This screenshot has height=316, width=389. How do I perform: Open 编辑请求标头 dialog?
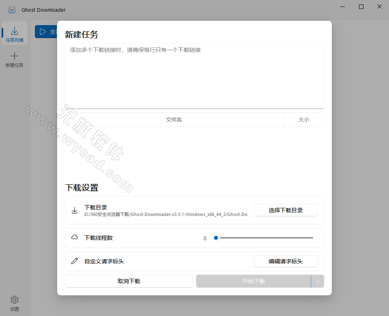(x=285, y=261)
